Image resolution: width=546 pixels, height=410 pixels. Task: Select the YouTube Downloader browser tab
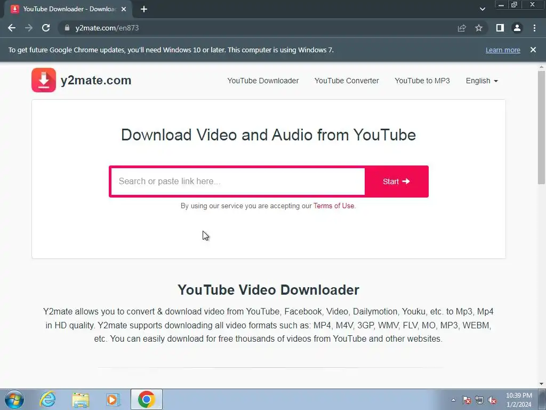tap(68, 9)
